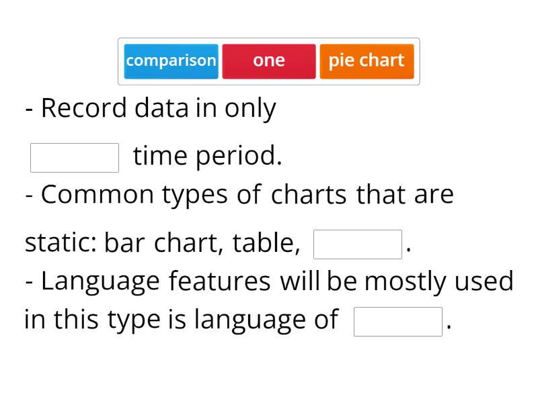Select the red 'one' word tile
538x403 pixels.
pyautogui.click(x=268, y=60)
